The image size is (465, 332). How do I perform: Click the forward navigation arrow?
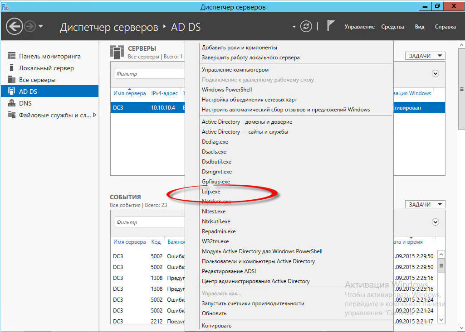(29, 27)
